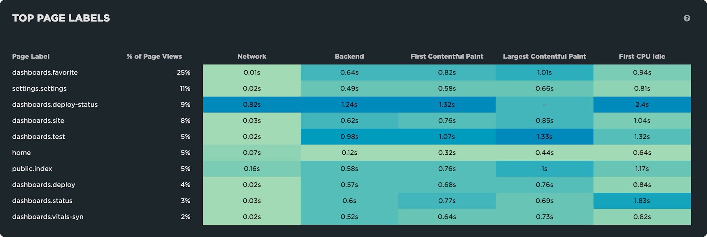
Task: Select the dashboards.deploy-status row label
Action: coord(55,105)
